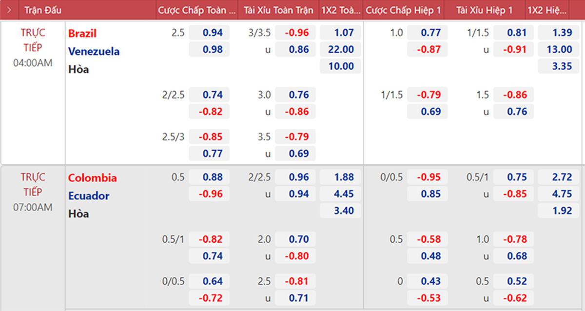Image resolution: width=585 pixels, height=311 pixels.
Task: Open the full-match 1X2 column header
Action: [341, 10]
